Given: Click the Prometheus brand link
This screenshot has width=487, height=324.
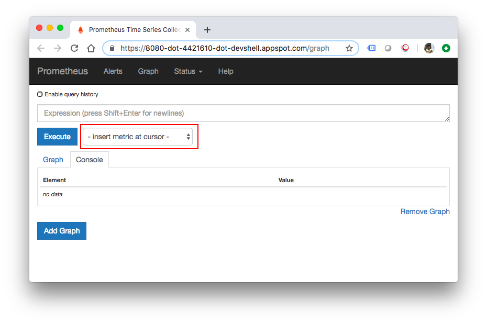Looking at the screenshot, I should click(62, 71).
